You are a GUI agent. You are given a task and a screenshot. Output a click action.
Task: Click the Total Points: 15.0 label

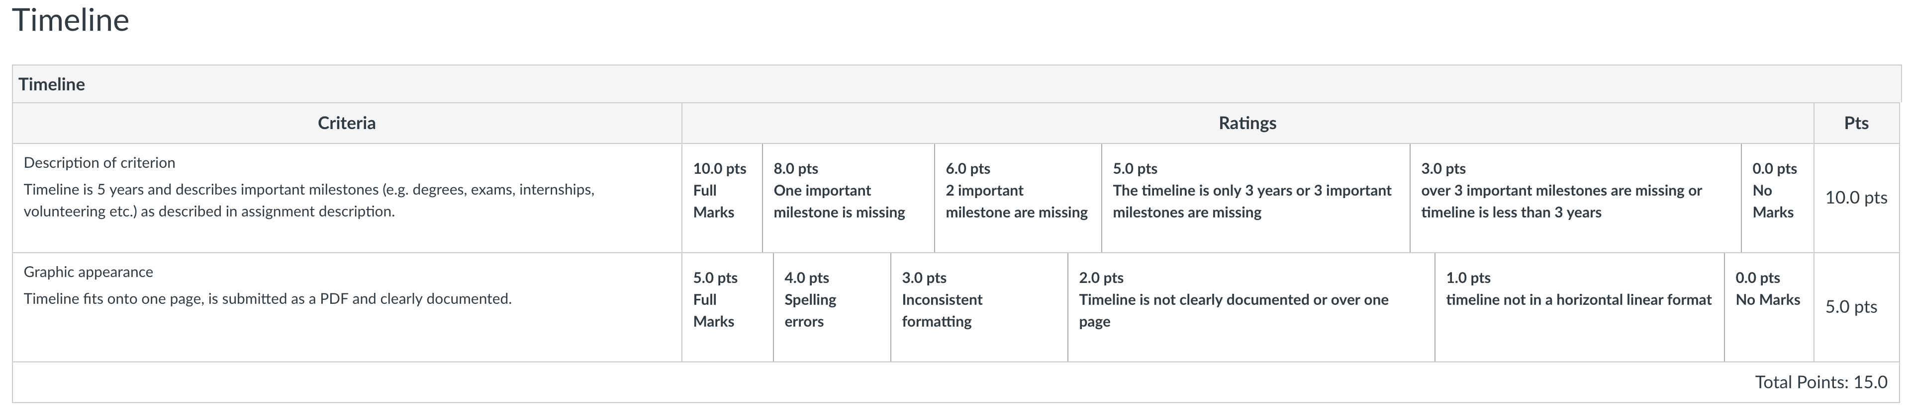tap(1821, 382)
